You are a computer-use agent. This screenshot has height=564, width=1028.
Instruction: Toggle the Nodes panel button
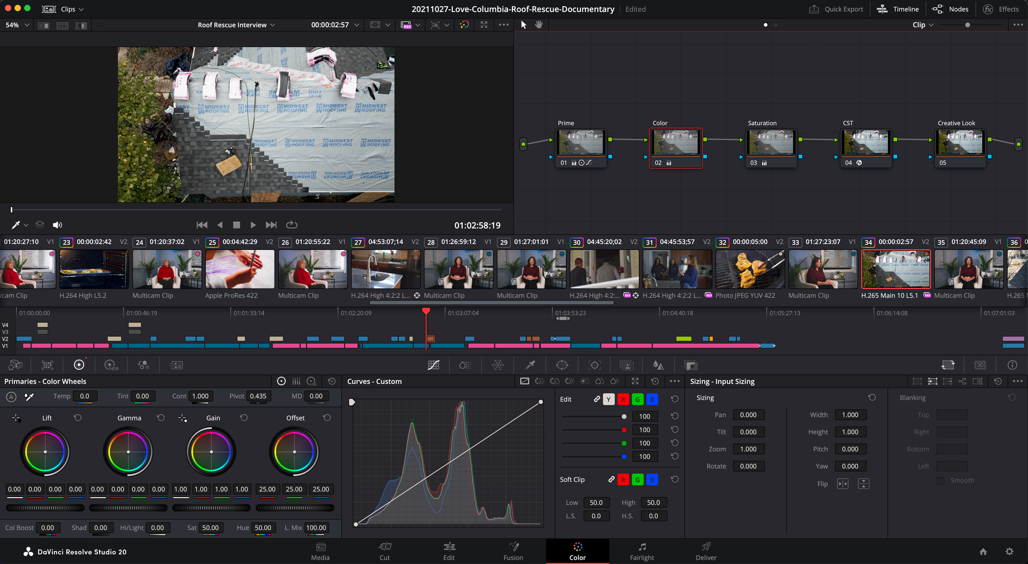pos(950,9)
